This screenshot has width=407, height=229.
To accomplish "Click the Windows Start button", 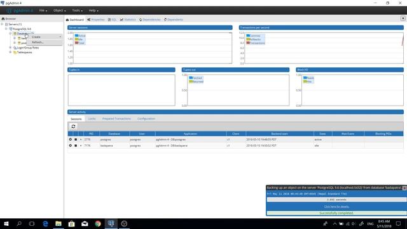I will click(6, 223).
